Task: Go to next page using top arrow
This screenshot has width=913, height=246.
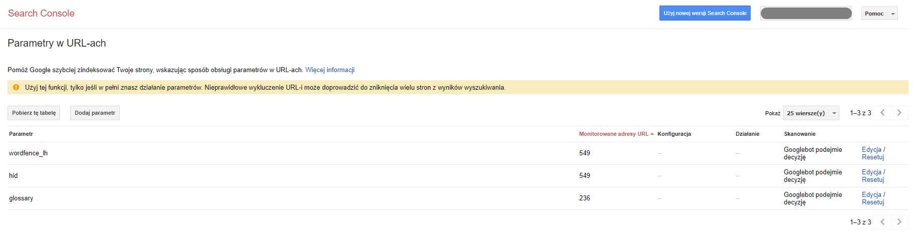Action: coord(899,113)
